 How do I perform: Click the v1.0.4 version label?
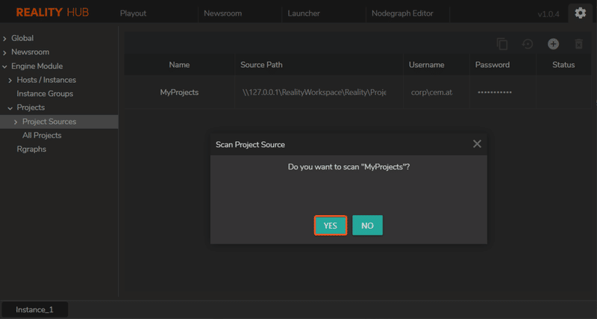pos(548,14)
